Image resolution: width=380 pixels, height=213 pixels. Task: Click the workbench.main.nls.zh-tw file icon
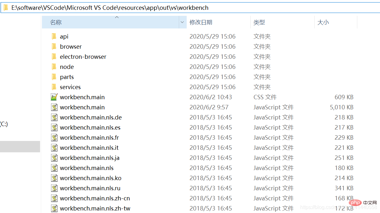point(54,208)
